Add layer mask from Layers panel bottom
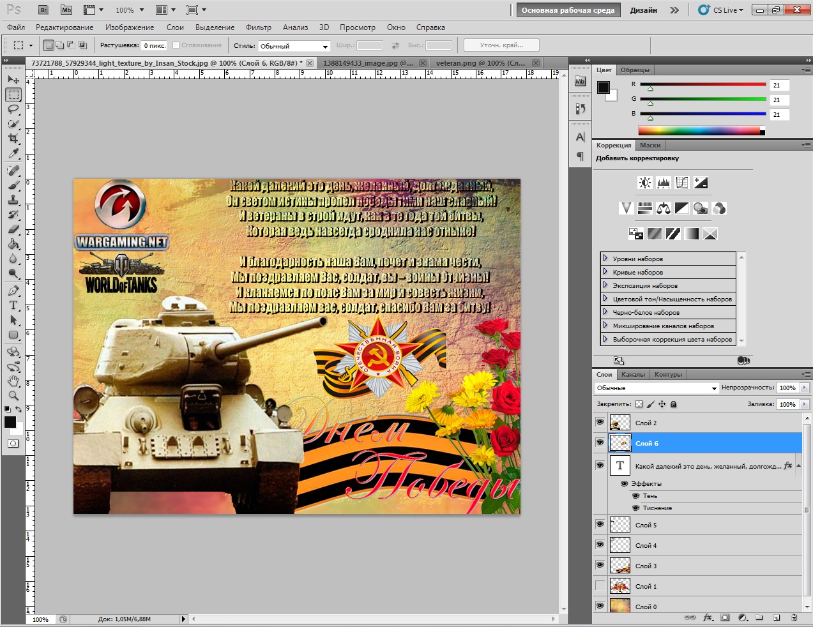Screen dimensions: 813x627 tap(725, 618)
